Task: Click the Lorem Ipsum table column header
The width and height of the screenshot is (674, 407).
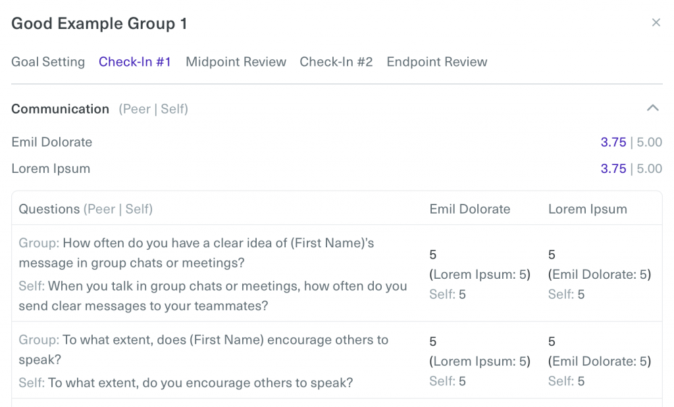Action: tap(587, 209)
